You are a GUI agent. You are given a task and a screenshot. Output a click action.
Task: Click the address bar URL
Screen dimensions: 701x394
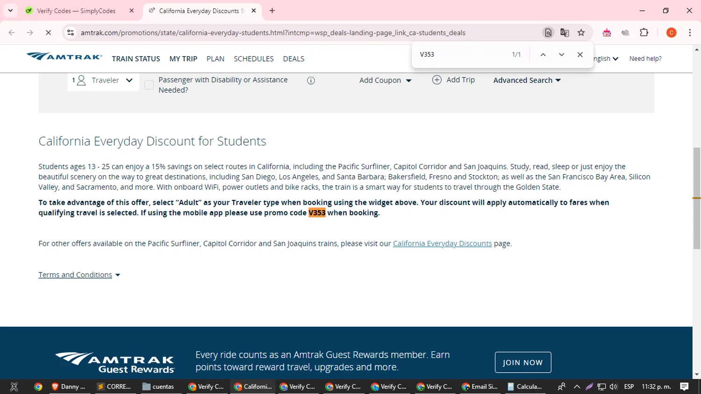click(273, 33)
